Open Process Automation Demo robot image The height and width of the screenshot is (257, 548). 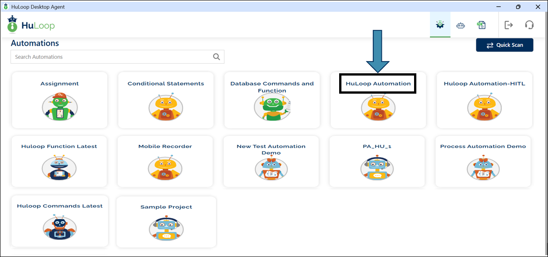pyautogui.click(x=483, y=168)
